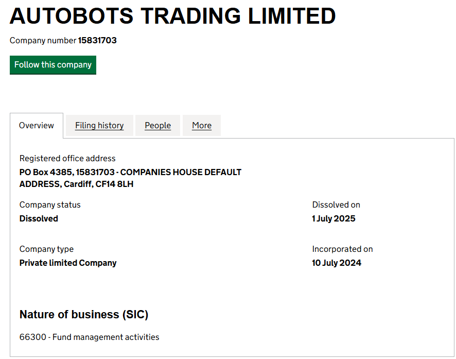Image resolution: width=456 pixels, height=359 pixels.
Task: Select the Overview tab
Action: pos(37,126)
